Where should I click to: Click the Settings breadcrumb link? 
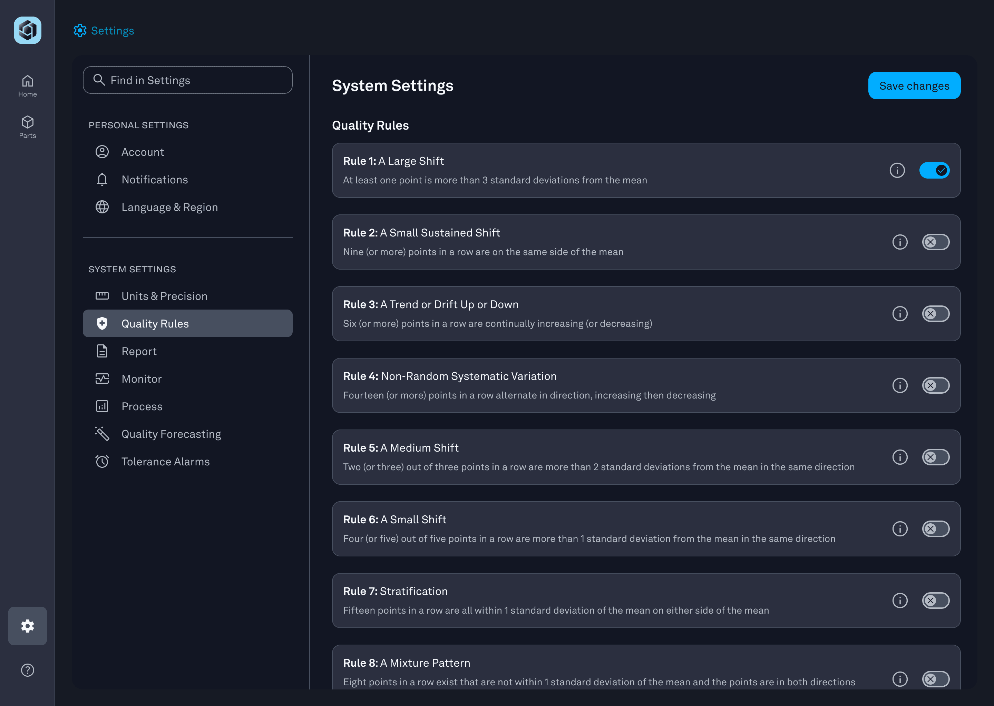tap(112, 31)
